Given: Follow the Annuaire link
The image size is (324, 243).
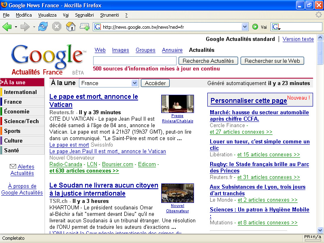Looking at the screenshot, I should (x=172, y=50).
